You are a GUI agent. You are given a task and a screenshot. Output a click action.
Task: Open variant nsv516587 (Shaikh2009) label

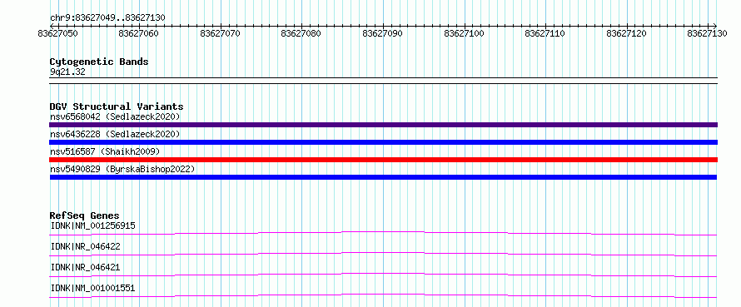(105, 151)
